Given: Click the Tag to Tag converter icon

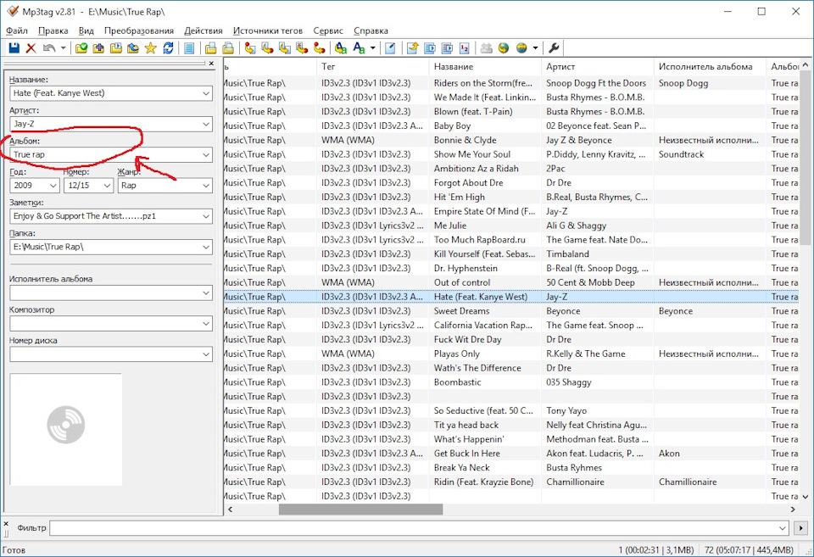Looking at the screenshot, I should tap(320, 48).
